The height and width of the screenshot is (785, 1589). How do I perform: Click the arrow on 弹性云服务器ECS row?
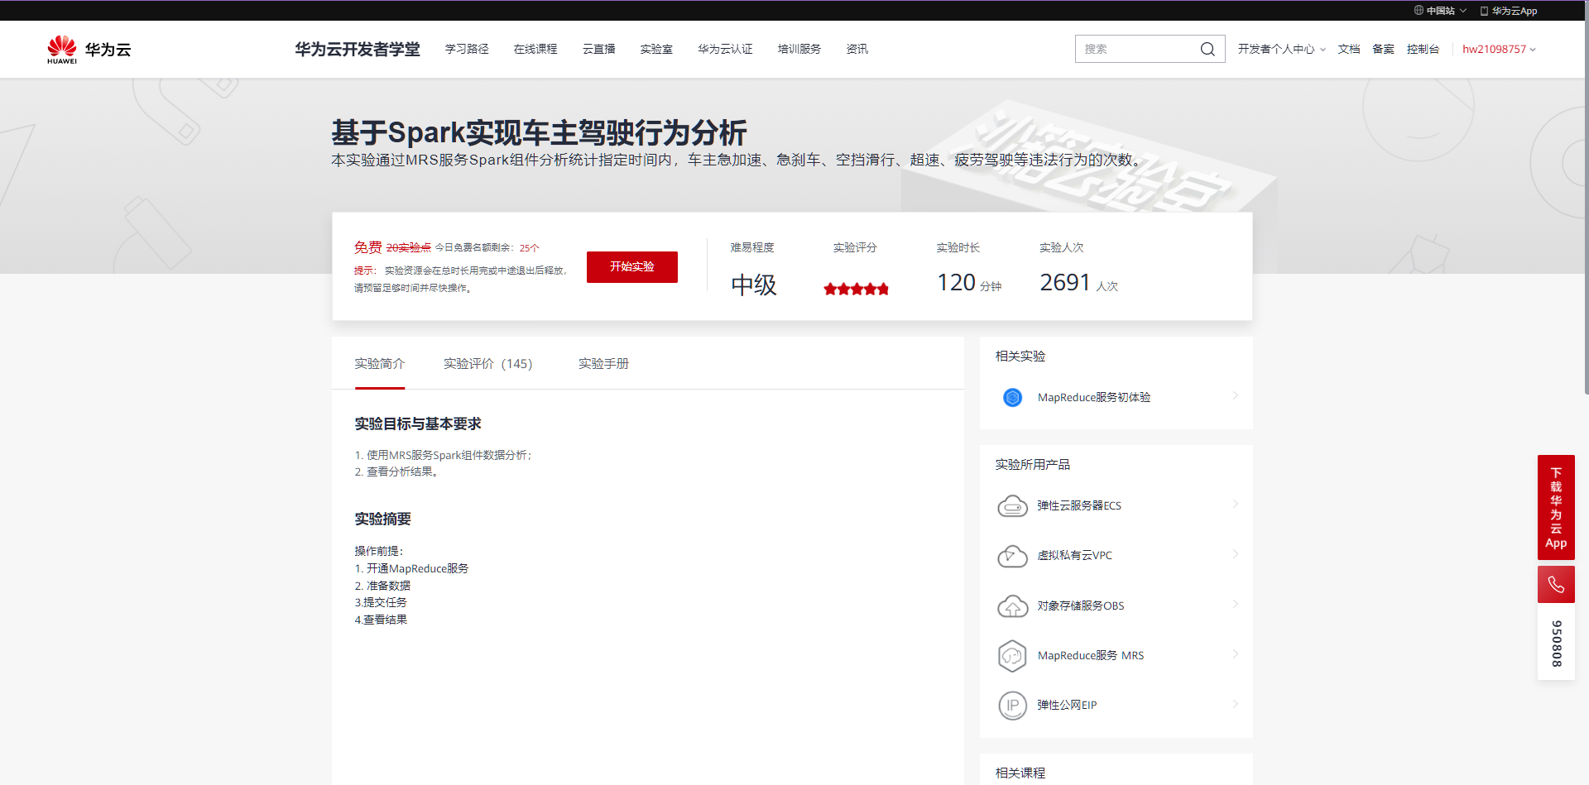click(1235, 505)
